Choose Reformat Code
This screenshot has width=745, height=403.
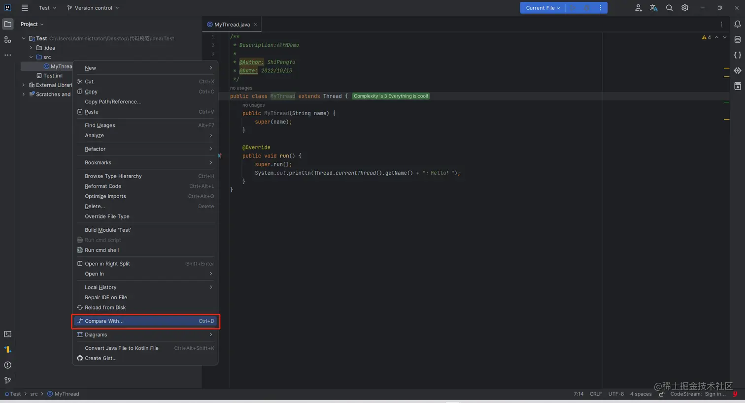coord(145,186)
